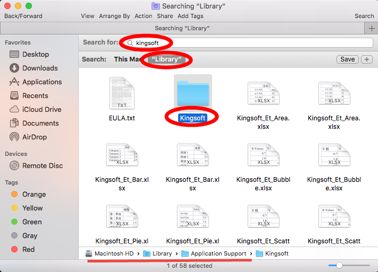The height and width of the screenshot is (272, 378).
Task: Open the Arrange By menu
Action: (x=114, y=16)
